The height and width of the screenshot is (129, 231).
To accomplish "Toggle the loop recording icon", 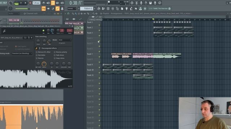I will pyautogui.click(x=62, y=3).
